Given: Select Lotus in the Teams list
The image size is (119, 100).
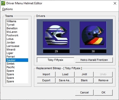Looking at the screenshot, I should click(x=17, y=39).
